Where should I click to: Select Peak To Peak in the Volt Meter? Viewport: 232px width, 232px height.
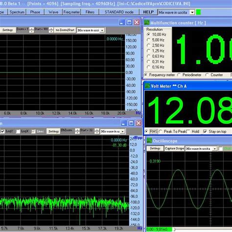click(161, 131)
